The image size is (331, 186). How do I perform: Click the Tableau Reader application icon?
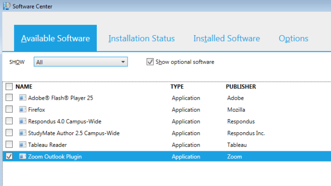(22, 145)
